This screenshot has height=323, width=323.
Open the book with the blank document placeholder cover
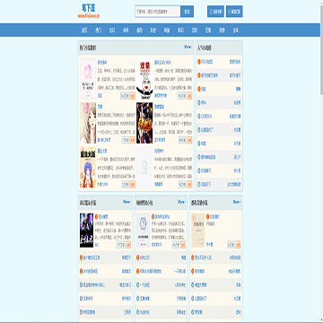click(144, 168)
